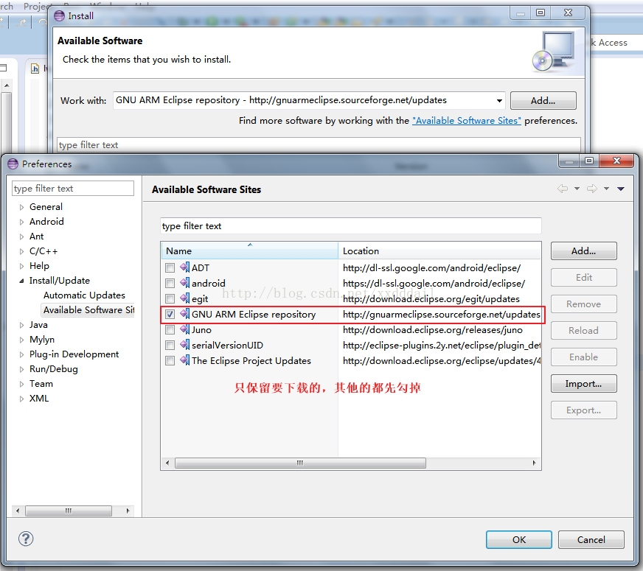Image resolution: width=643 pixels, height=571 pixels.
Task: Click the Reload site button
Action: pyautogui.click(x=583, y=330)
